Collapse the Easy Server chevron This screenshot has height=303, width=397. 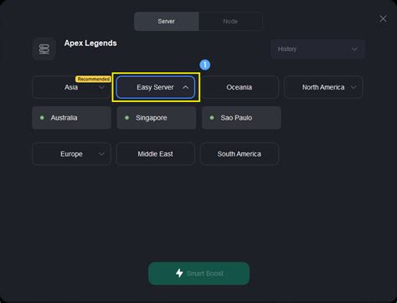click(185, 87)
